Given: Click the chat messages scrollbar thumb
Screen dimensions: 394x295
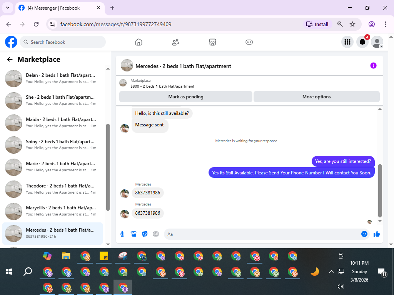Looking at the screenshot, I should (x=380, y=191).
